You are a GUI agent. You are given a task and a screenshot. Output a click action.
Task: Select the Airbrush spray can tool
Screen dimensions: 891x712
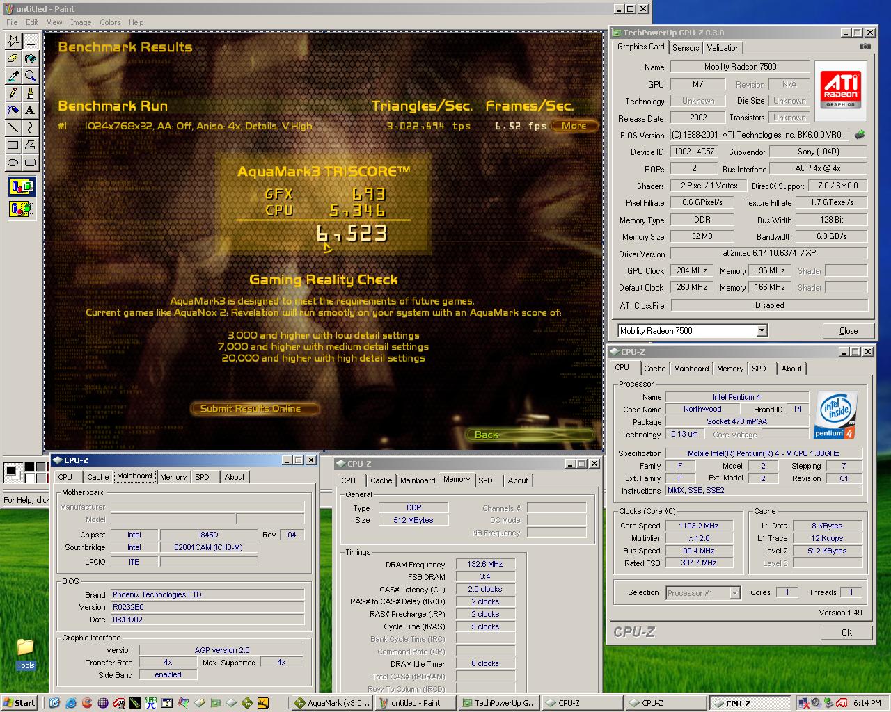tap(13, 111)
